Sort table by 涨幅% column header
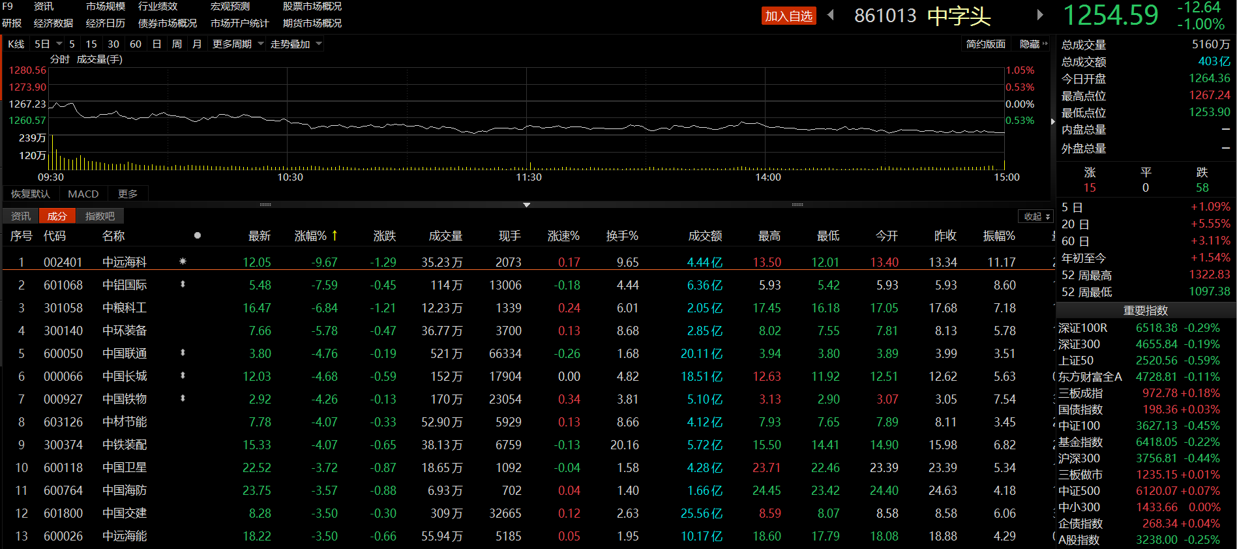 click(x=316, y=235)
